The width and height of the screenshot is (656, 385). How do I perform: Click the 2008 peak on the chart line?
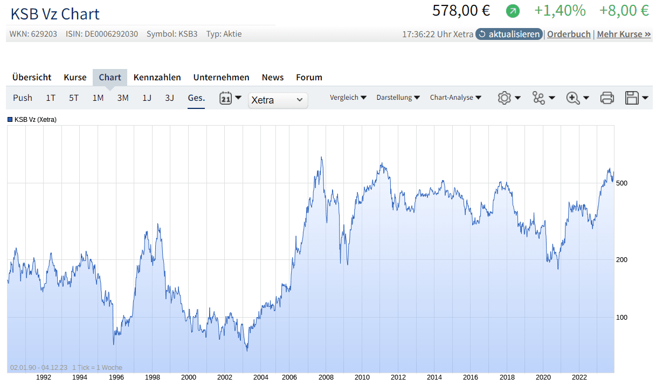point(322,157)
